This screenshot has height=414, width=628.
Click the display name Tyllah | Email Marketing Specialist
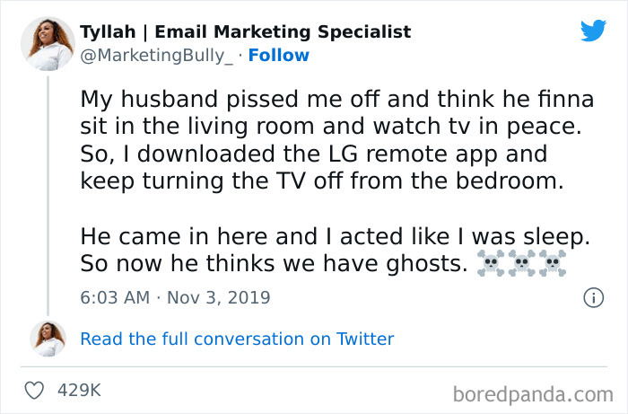[245, 32]
